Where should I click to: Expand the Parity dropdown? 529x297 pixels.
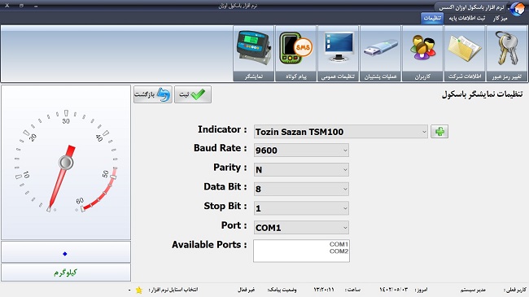301,169
